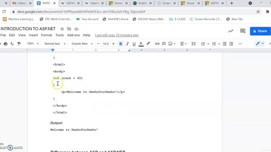The height and width of the screenshot is (152, 271).
Task: Open the View menu
Action: pyautogui.click(x=22, y=35)
